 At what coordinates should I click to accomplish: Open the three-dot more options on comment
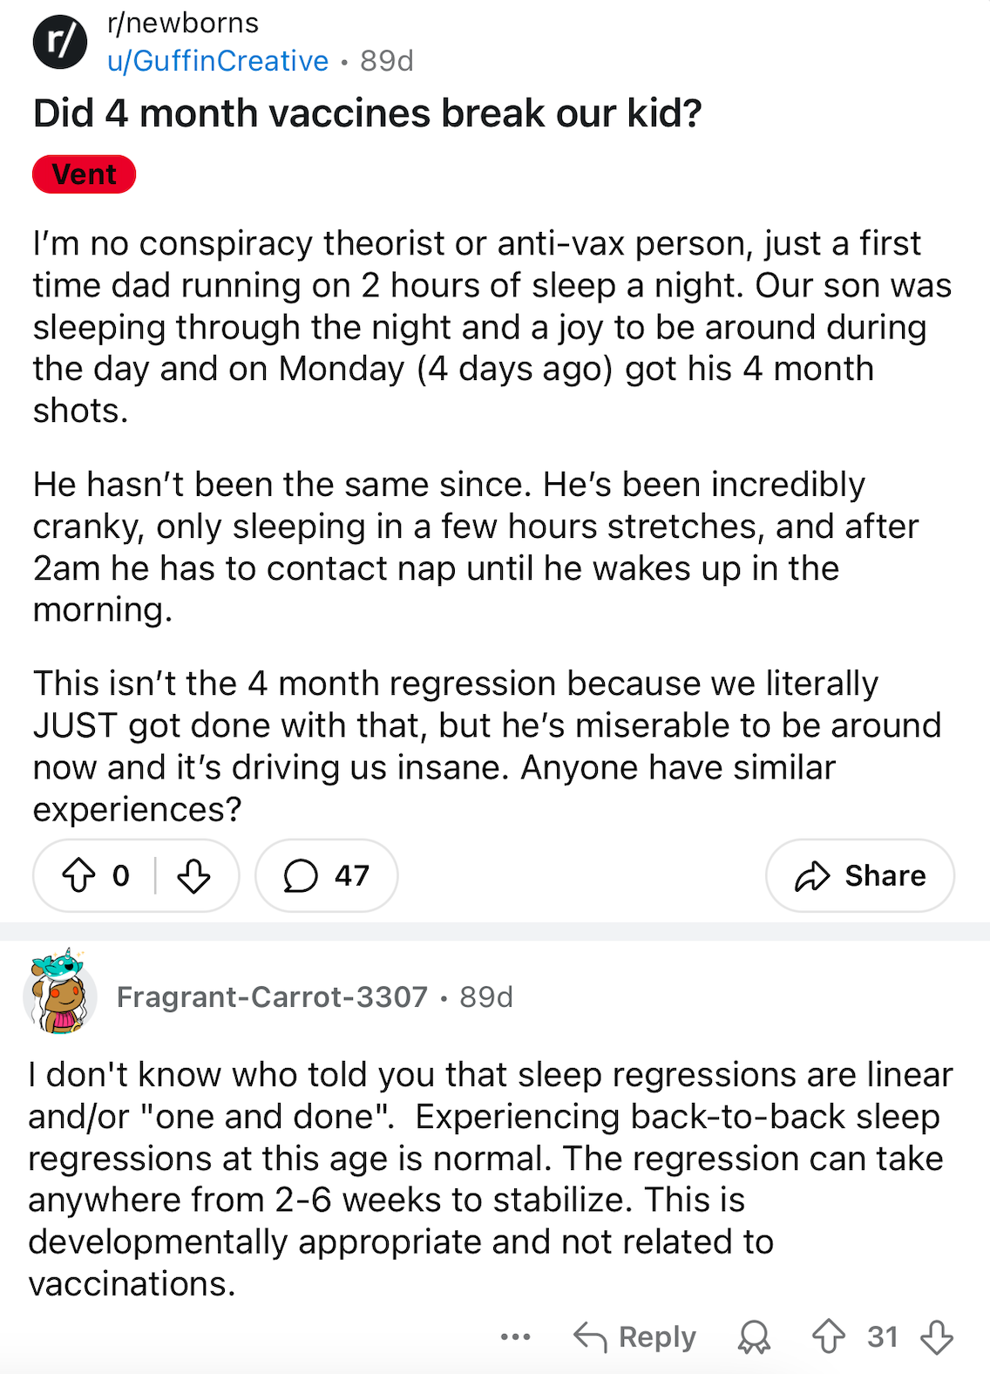(x=516, y=1337)
